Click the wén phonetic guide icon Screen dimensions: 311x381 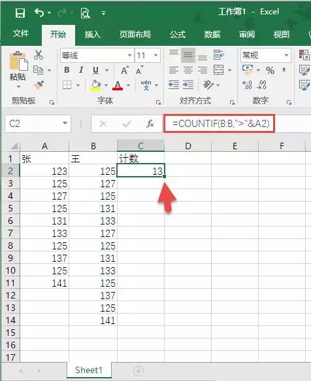[146, 85]
